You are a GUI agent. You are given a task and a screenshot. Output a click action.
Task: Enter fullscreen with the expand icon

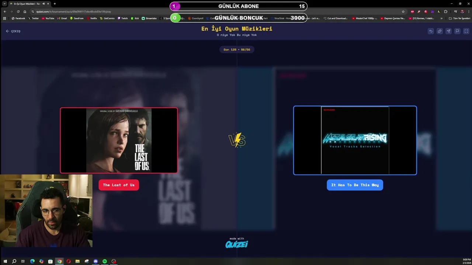coord(466,31)
